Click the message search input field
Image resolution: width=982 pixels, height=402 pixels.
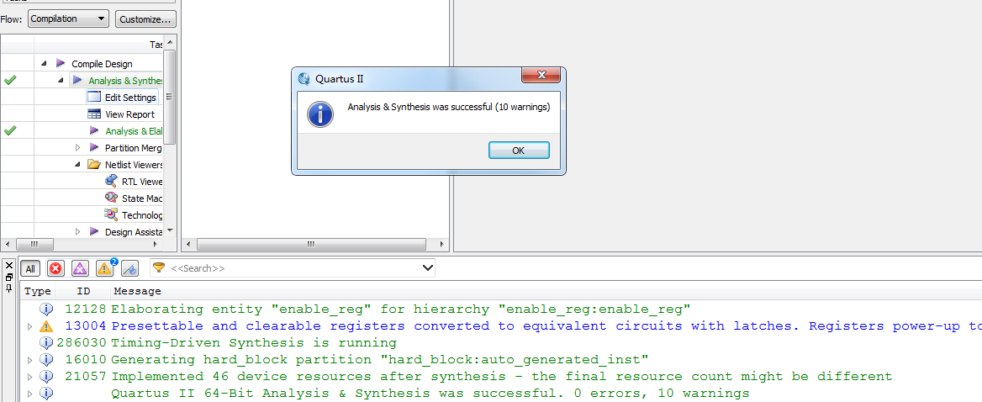tap(293, 268)
